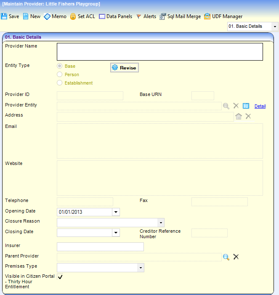Select the Base entity type radio

(60, 66)
